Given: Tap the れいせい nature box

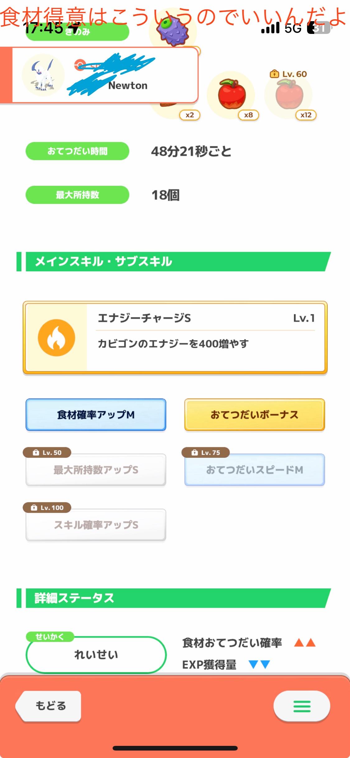Looking at the screenshot, I should (96, 655).
